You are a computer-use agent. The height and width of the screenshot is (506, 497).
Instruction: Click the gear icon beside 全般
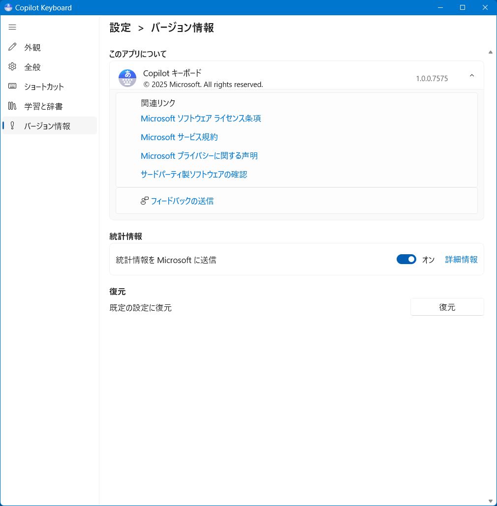point(12,67)
